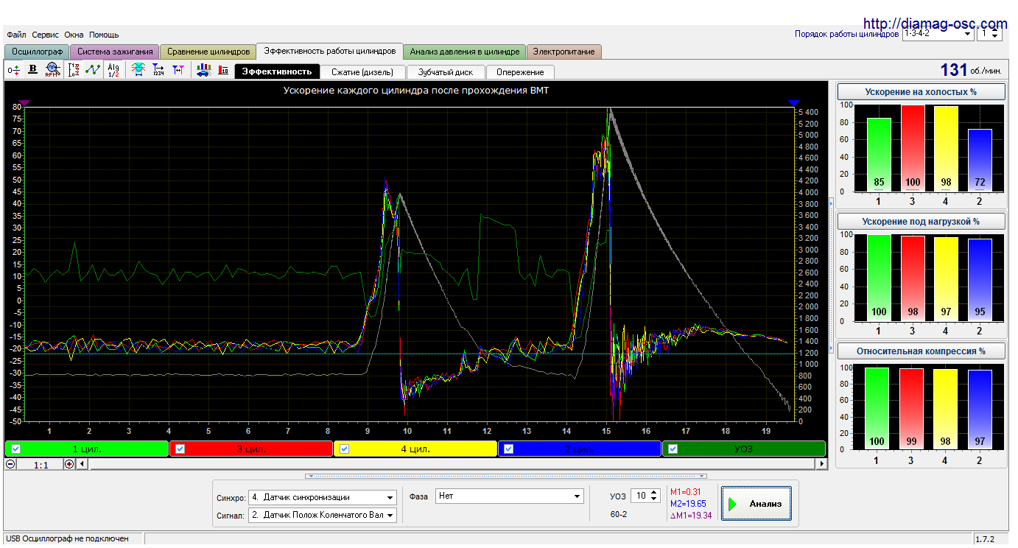This screenshot has width=1018, height=548.
Task: Click the 131 об./мин. RPM readout
Action: click(x=971, y=70)
